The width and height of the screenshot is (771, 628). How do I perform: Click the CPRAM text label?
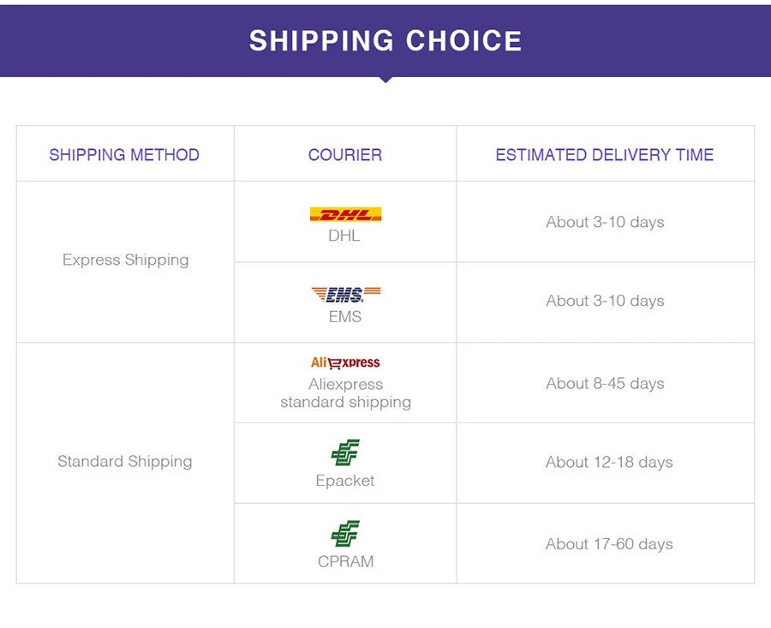coord(345,562)
